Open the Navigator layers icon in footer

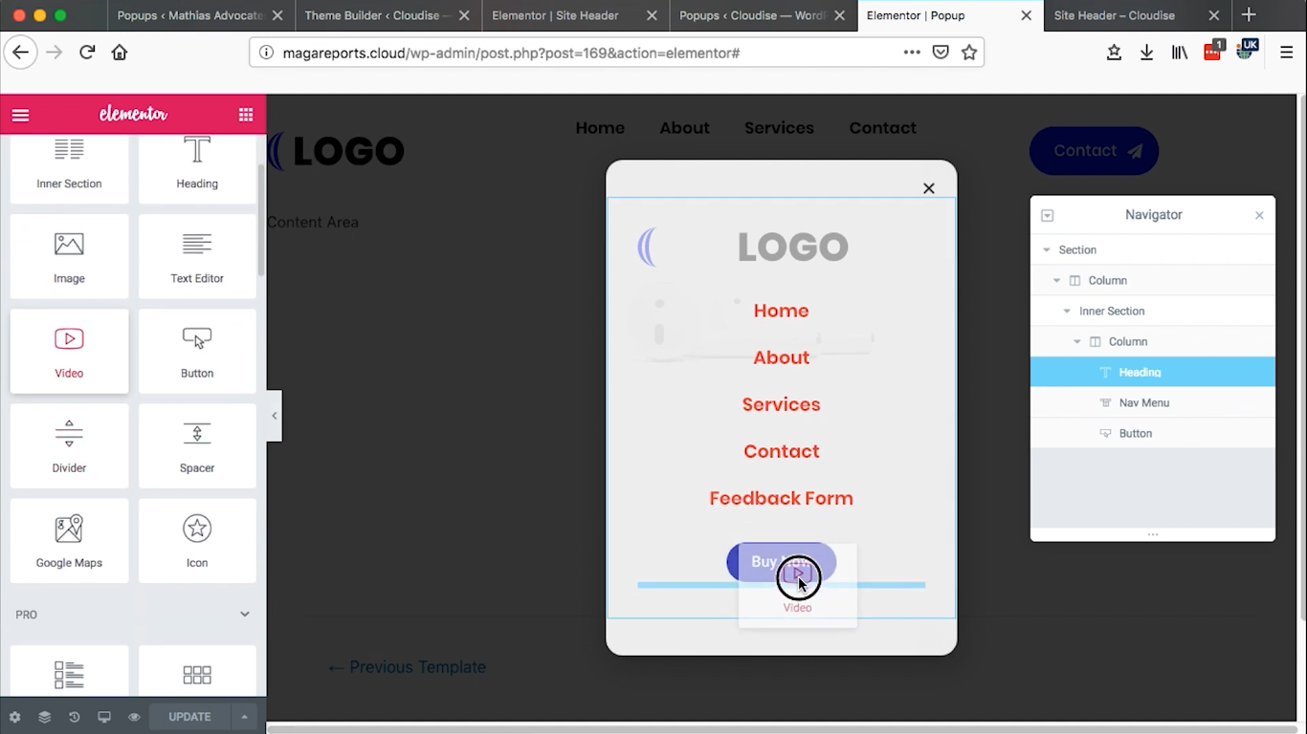click(44, 717)
